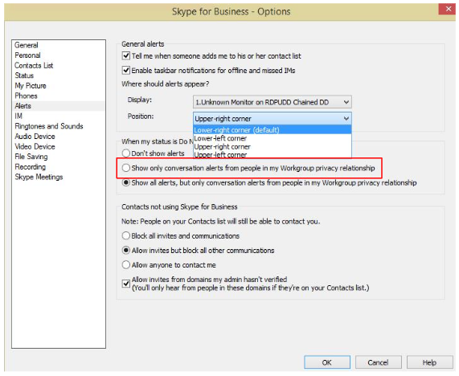459x376 pixels.
Task: Toggle 'Allow invites from domains' checkbox
Action: coord(126,284)
